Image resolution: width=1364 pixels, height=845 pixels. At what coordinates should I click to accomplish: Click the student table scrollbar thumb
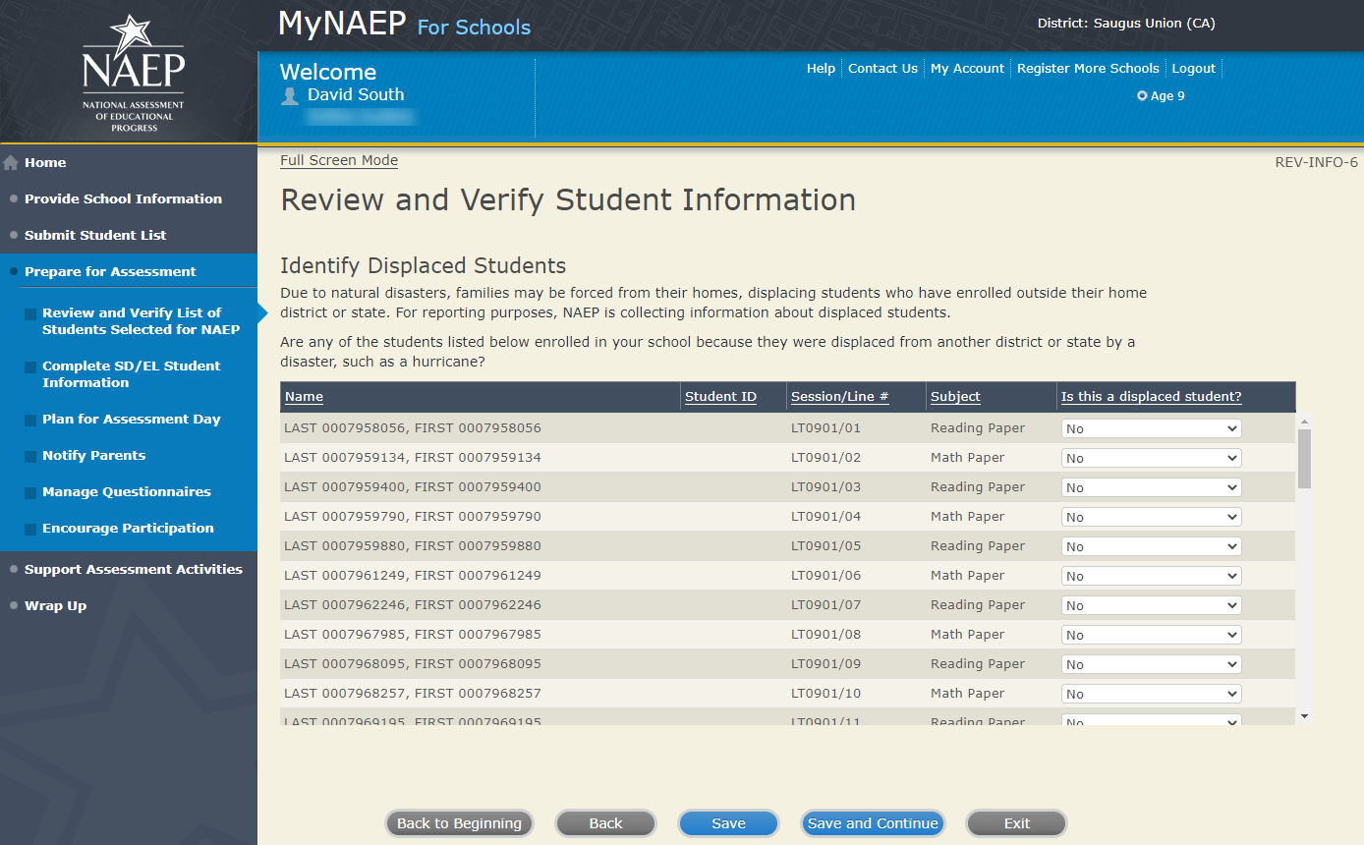tap(1304, 458)
